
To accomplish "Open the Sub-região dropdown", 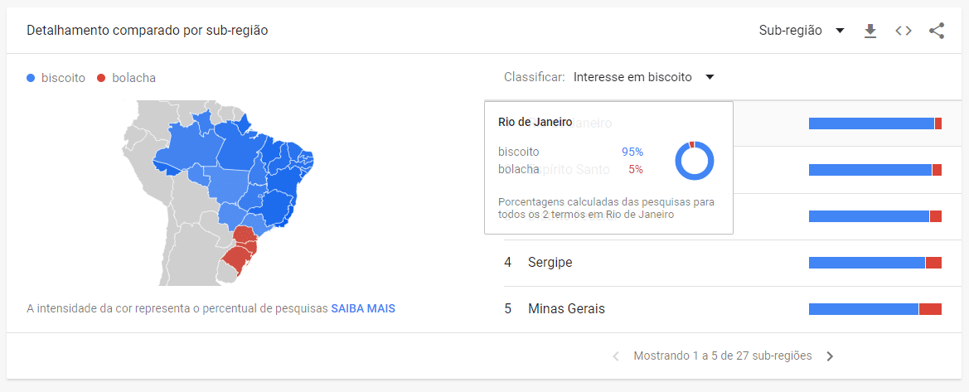I will 801,31.
